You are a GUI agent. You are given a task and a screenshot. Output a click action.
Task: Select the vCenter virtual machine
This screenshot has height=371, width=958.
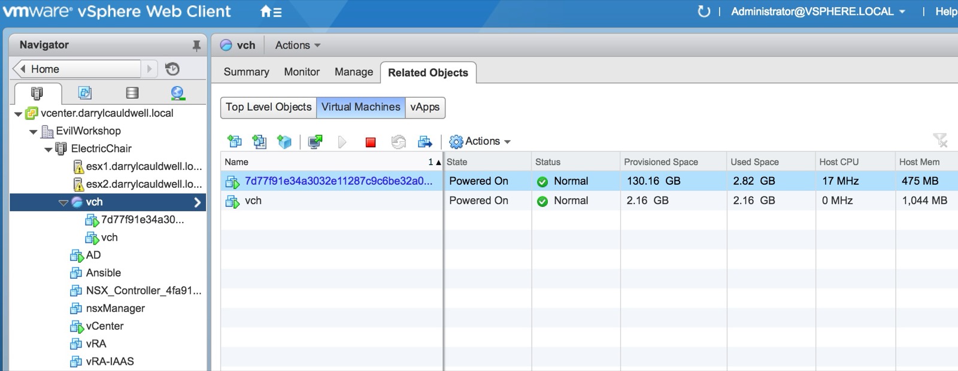(x=105, y=326)
